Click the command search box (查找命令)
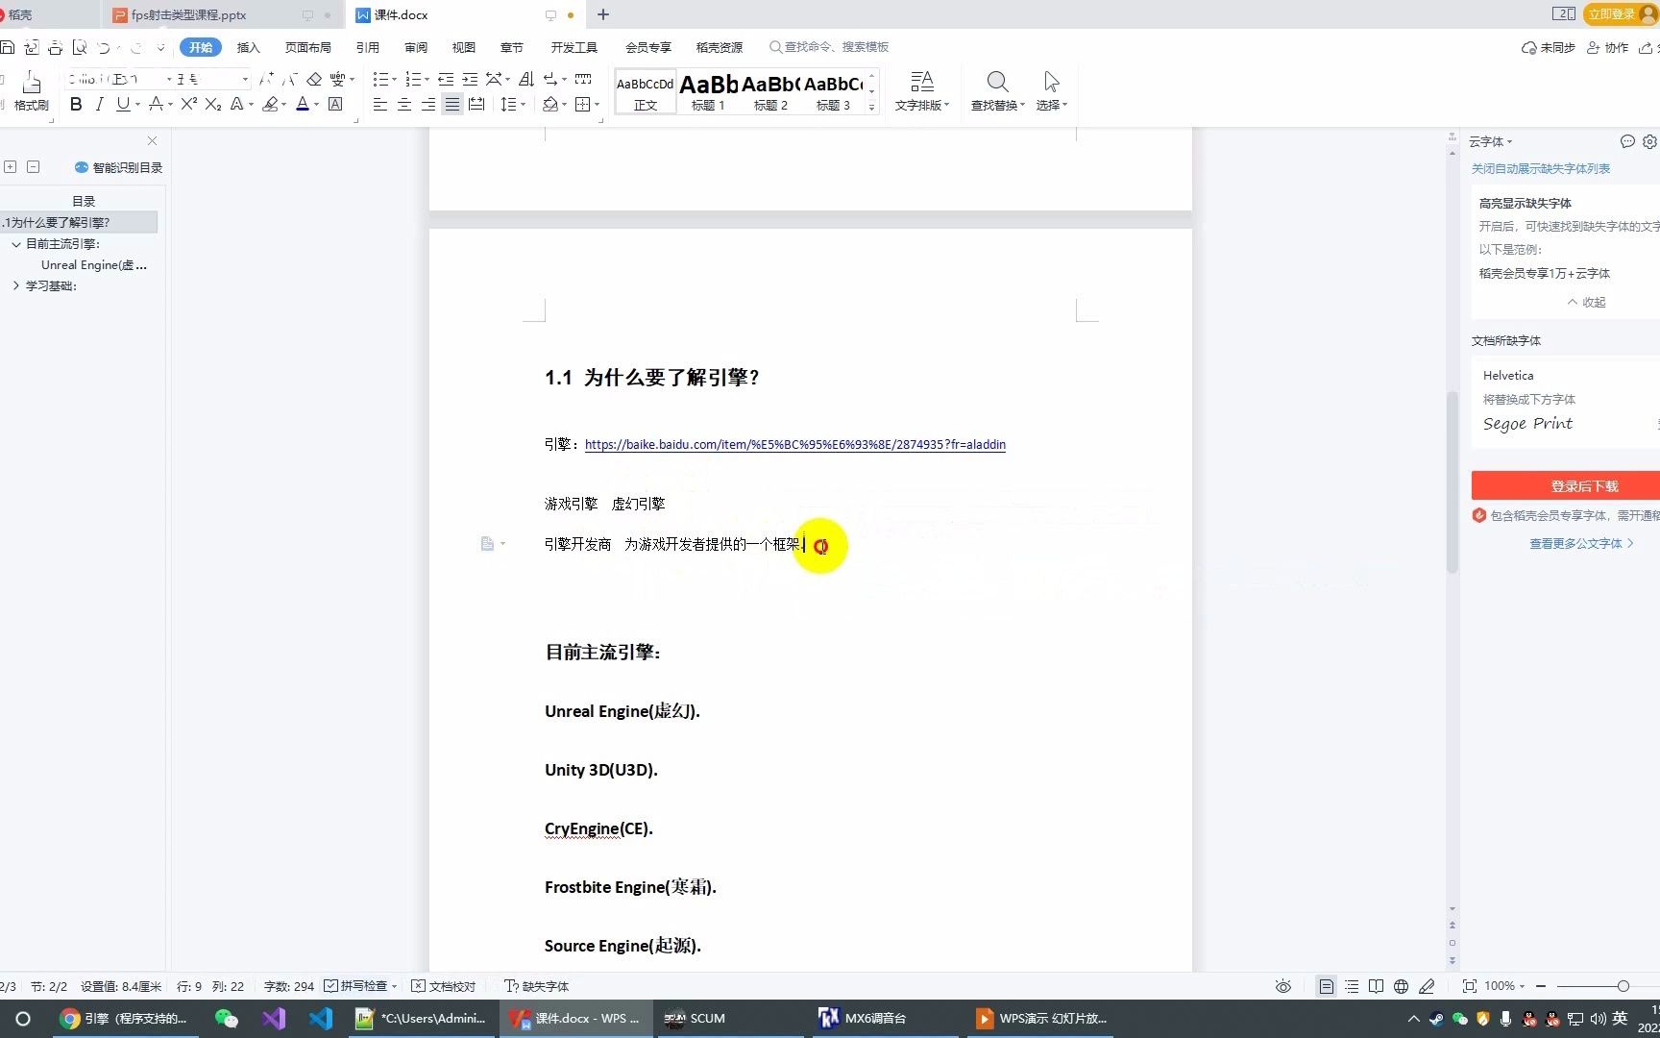This screenshot has height=1038, width=1660. click(x=829, y=47)
